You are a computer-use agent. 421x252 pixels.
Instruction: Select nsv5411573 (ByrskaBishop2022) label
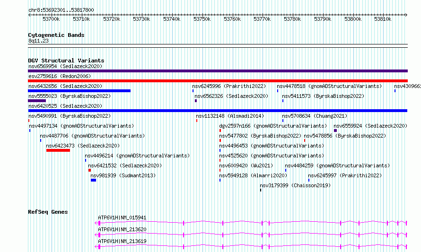[x=323, y=96]
